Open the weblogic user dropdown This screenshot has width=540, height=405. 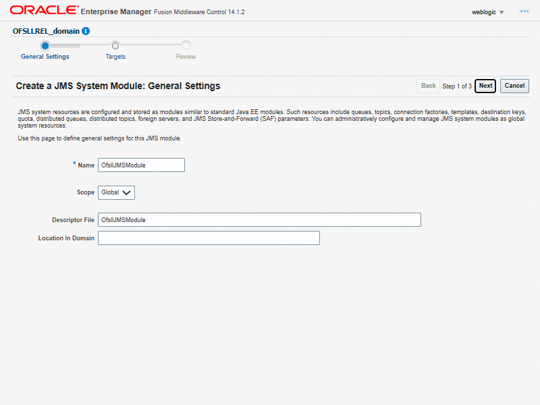(x=487, y=12)
